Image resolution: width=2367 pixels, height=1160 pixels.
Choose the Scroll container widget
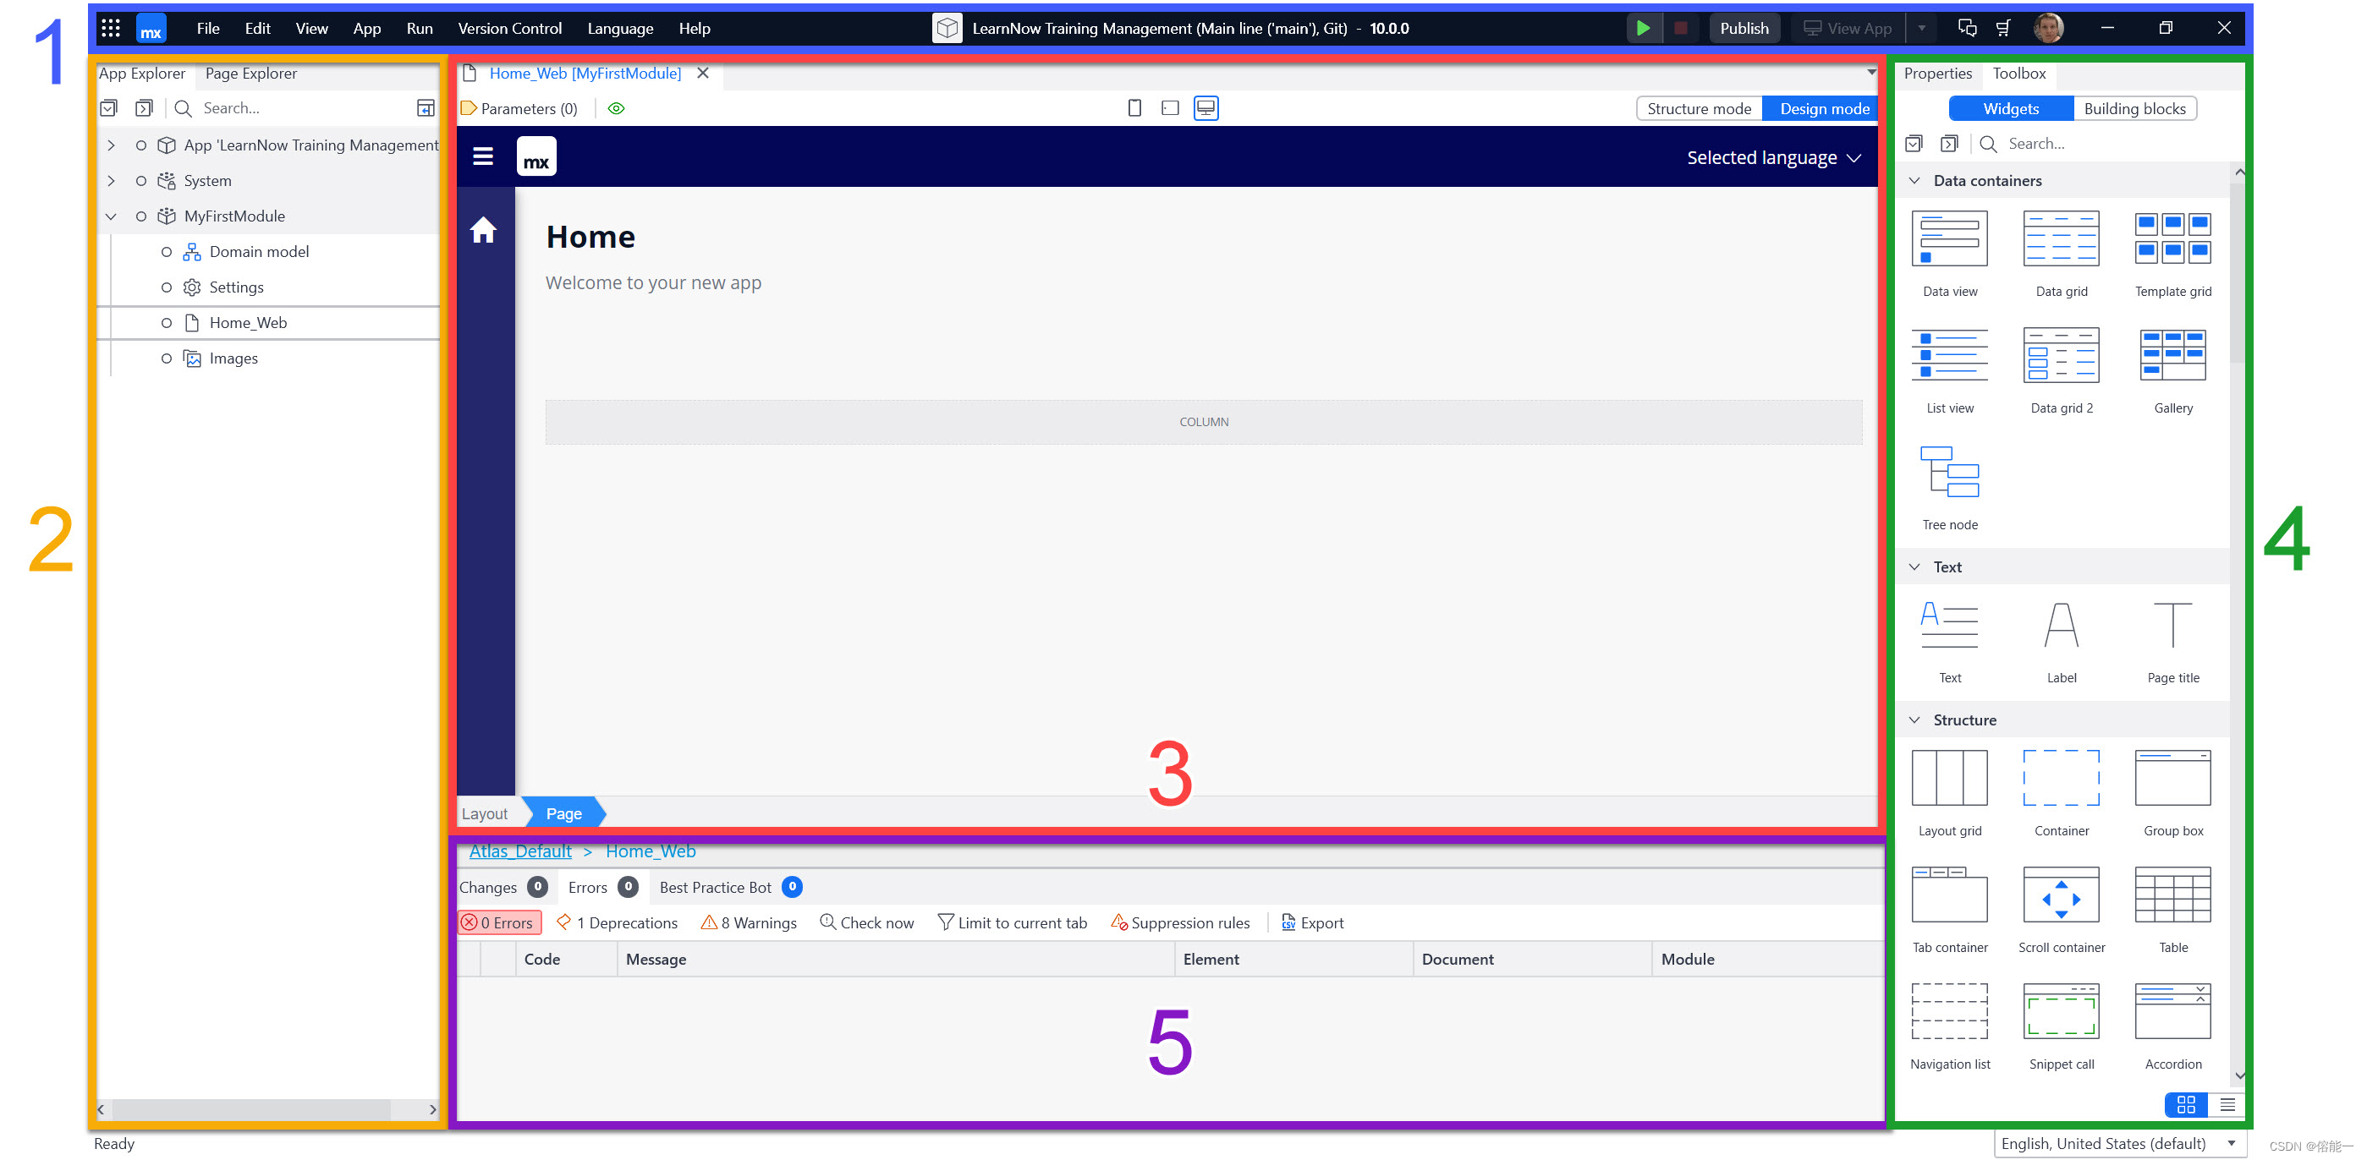tap(2060, 895)
